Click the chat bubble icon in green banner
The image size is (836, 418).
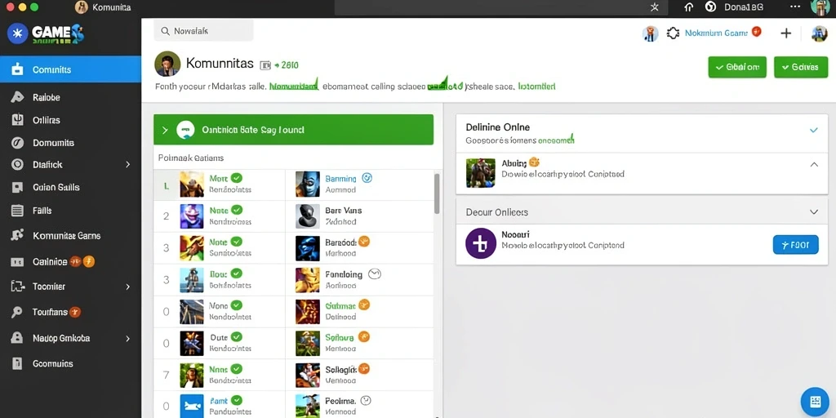185,130
